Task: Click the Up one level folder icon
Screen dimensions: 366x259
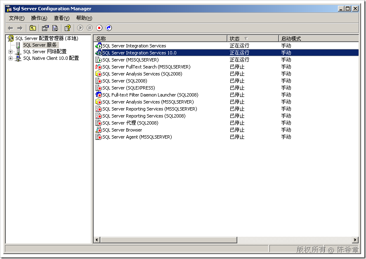Action: click(33, 28)
